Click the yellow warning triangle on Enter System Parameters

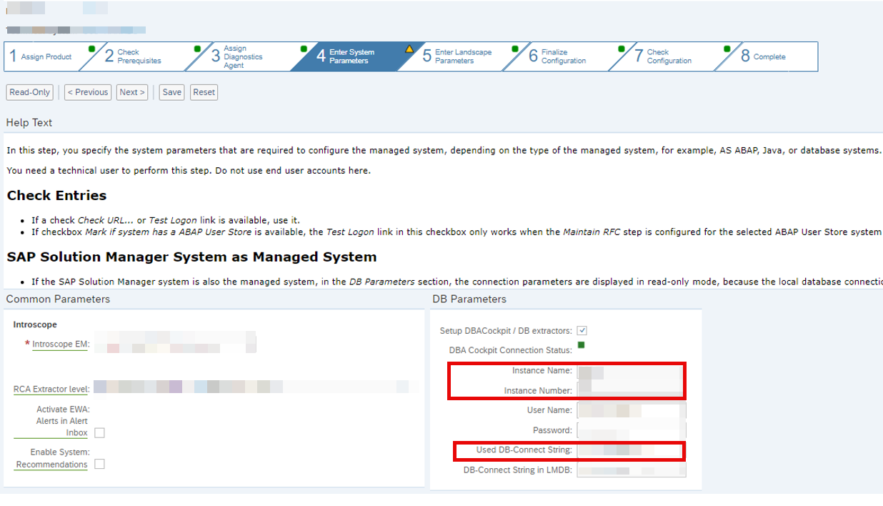409,49
